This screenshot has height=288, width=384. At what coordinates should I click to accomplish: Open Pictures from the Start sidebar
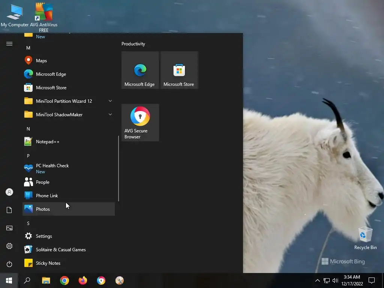pyautogui.click(x=9, y=228)
